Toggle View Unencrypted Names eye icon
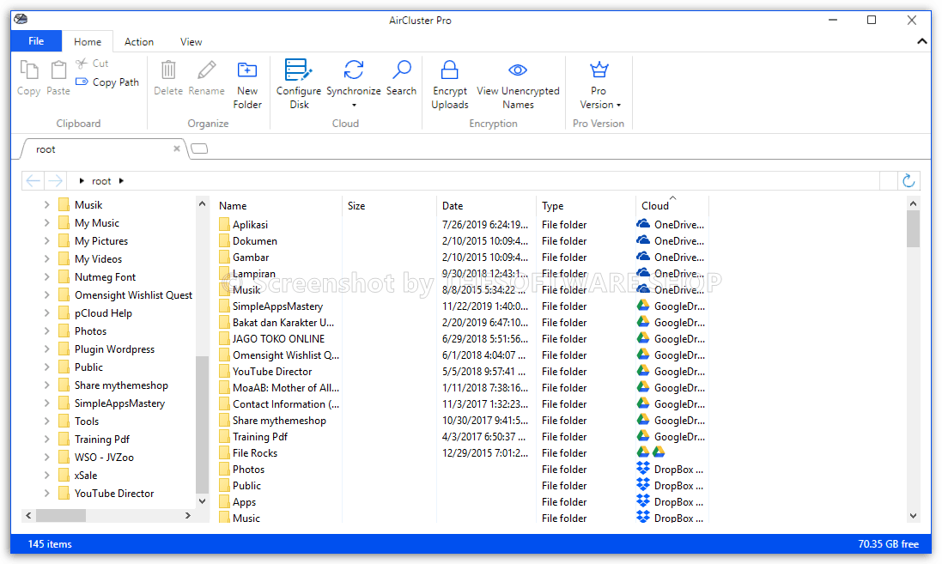Screen dimensions: 942x564 click(517, 70)
